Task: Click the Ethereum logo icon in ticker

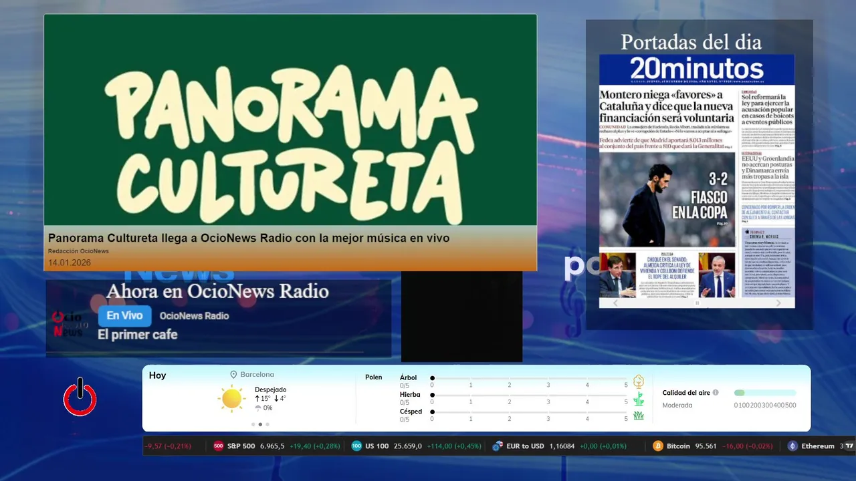Action: [792, 446]
